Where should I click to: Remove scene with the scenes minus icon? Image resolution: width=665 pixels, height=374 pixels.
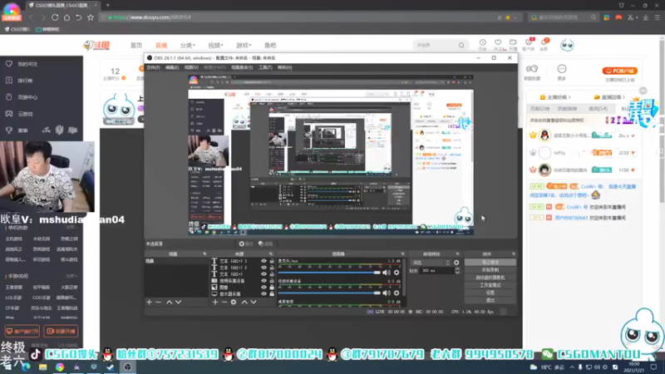pos(158,302)
